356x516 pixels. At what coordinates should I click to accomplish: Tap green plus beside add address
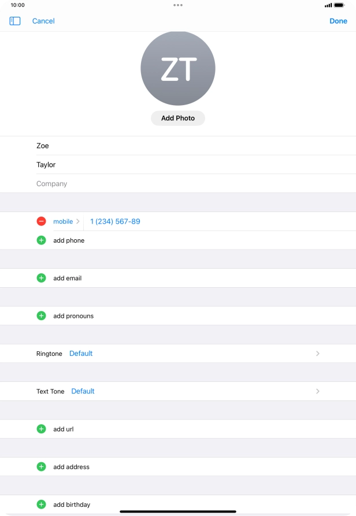[41, 466]
